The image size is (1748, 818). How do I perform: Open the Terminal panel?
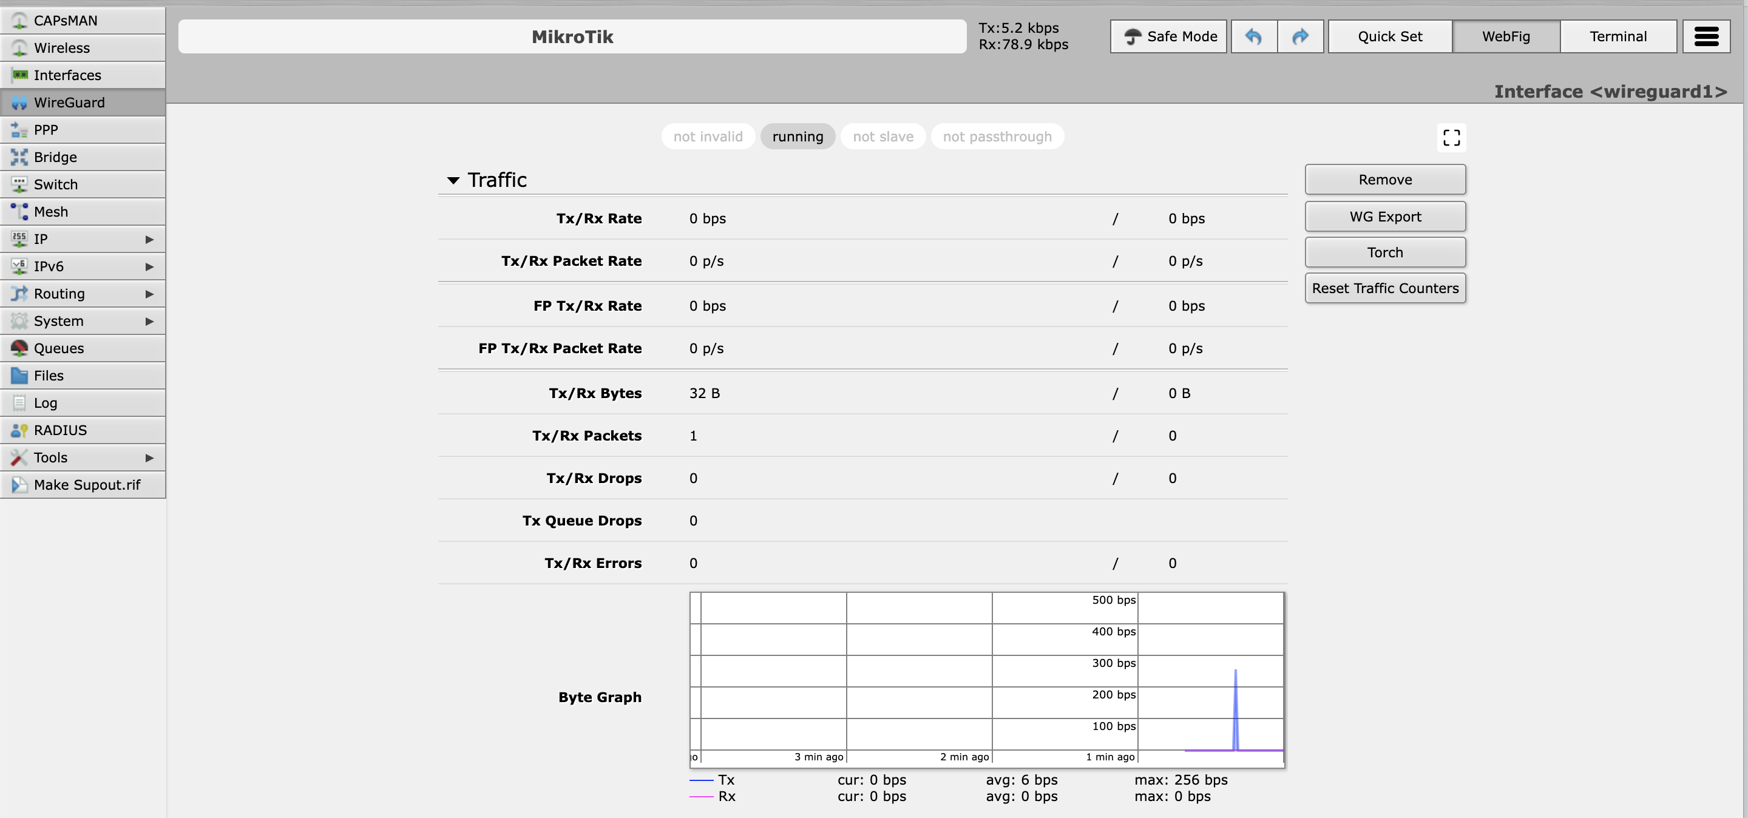pos(1619,36)
